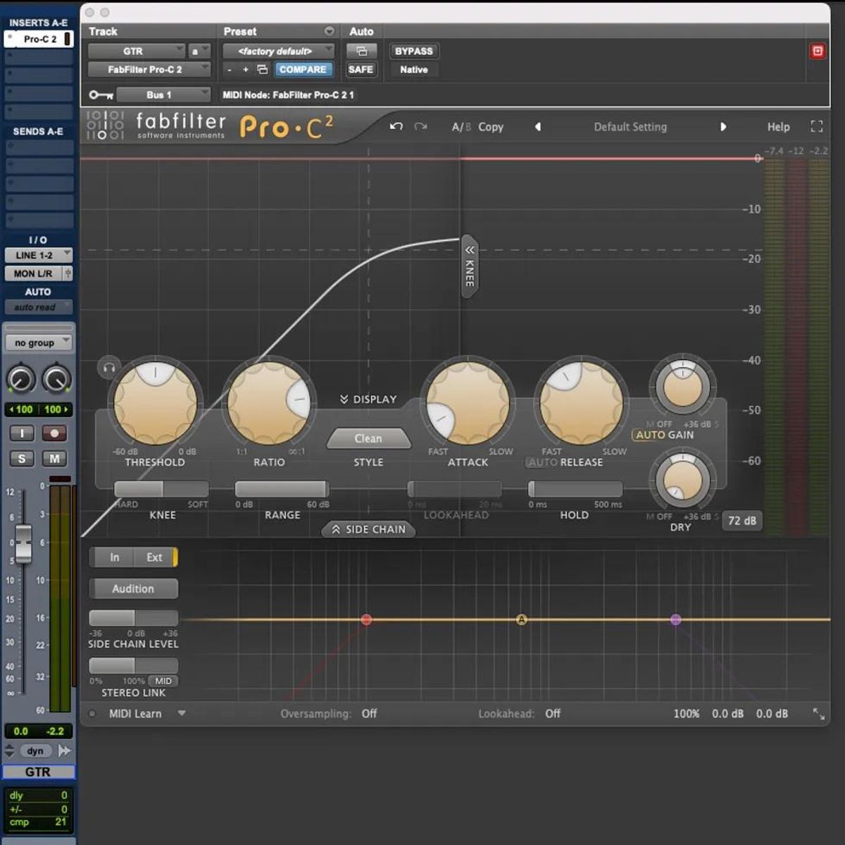Open the Clean style selector

[368, 438]
